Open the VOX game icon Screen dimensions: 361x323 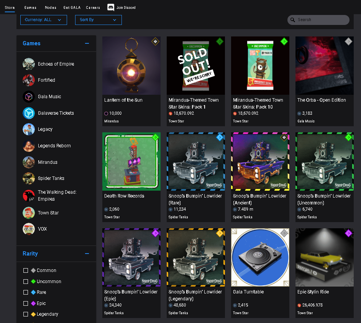(29, 229)
